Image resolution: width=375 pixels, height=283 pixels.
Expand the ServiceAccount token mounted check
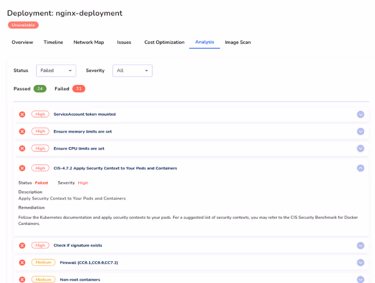point(360,115)
